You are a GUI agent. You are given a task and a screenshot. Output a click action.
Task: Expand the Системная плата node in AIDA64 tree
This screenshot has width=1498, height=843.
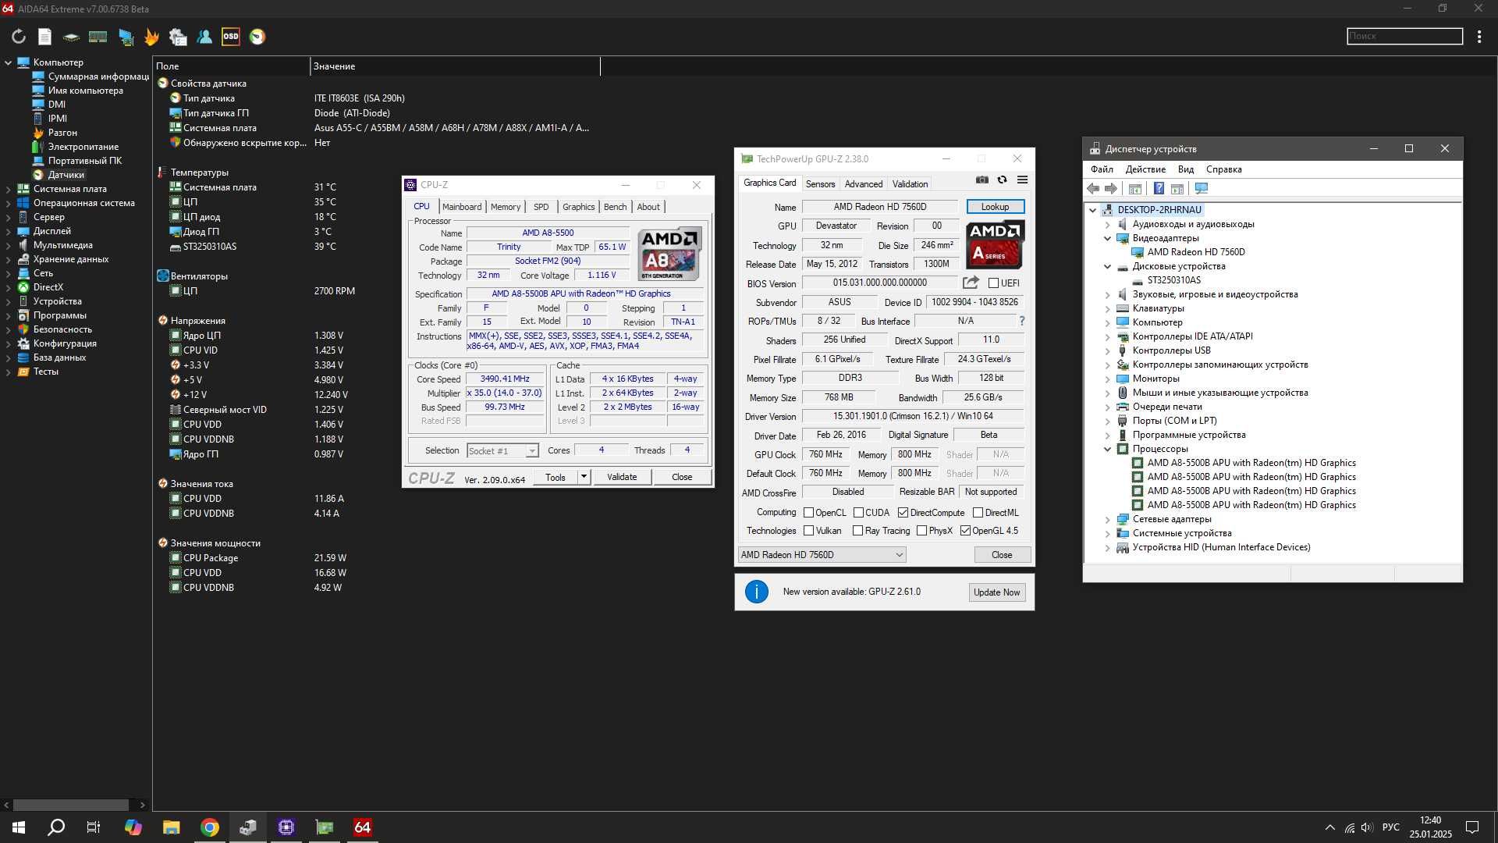8,189
